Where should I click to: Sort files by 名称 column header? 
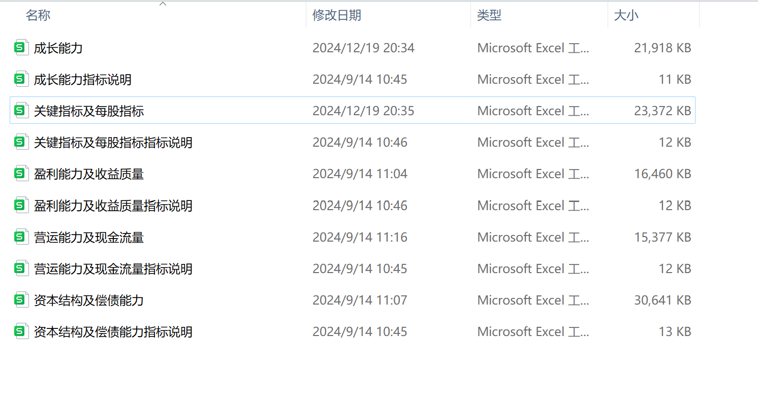point(38,15)
